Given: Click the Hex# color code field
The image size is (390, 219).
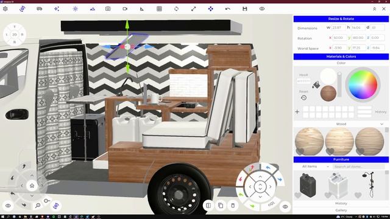Looking at the screenshot, I should coord(303,81).
